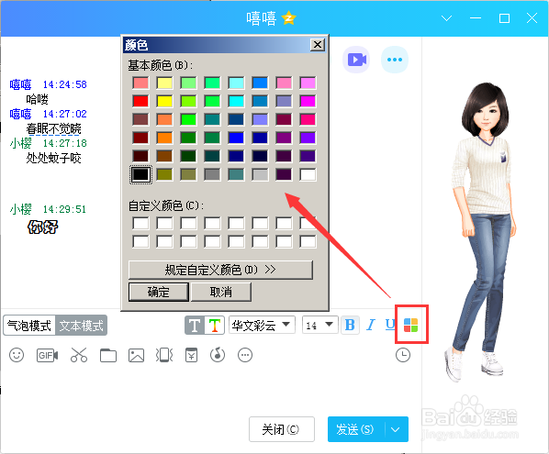
Task: Send a file via the folder icon
Action: point(108,356)
